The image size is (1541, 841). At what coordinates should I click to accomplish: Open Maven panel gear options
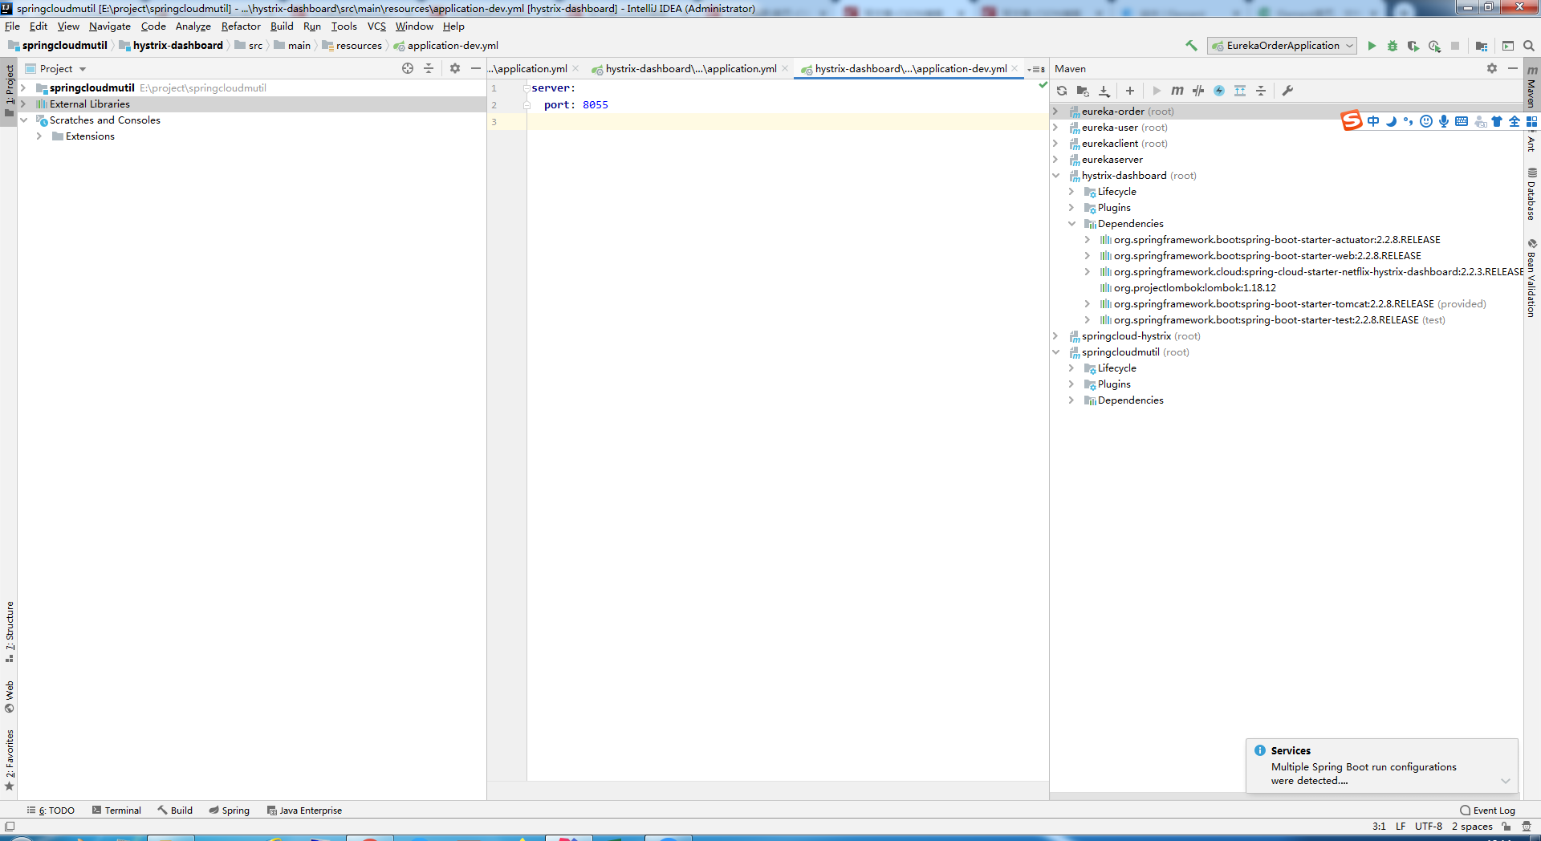(x=1492, y=68)
